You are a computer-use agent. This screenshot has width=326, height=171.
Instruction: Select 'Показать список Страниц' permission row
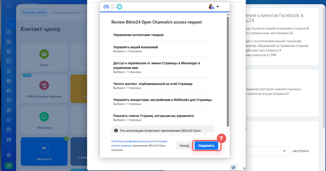tap(163, 118)
